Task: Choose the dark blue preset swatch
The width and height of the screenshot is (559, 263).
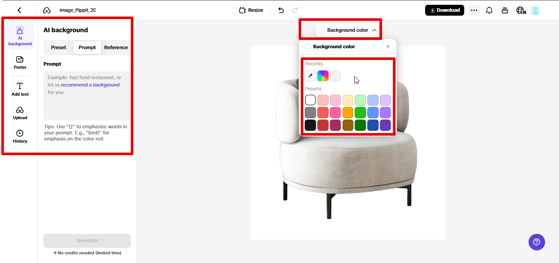Action: click(373, 125)
